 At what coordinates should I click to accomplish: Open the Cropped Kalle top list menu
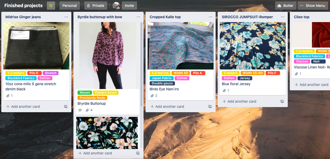(211, 17)
